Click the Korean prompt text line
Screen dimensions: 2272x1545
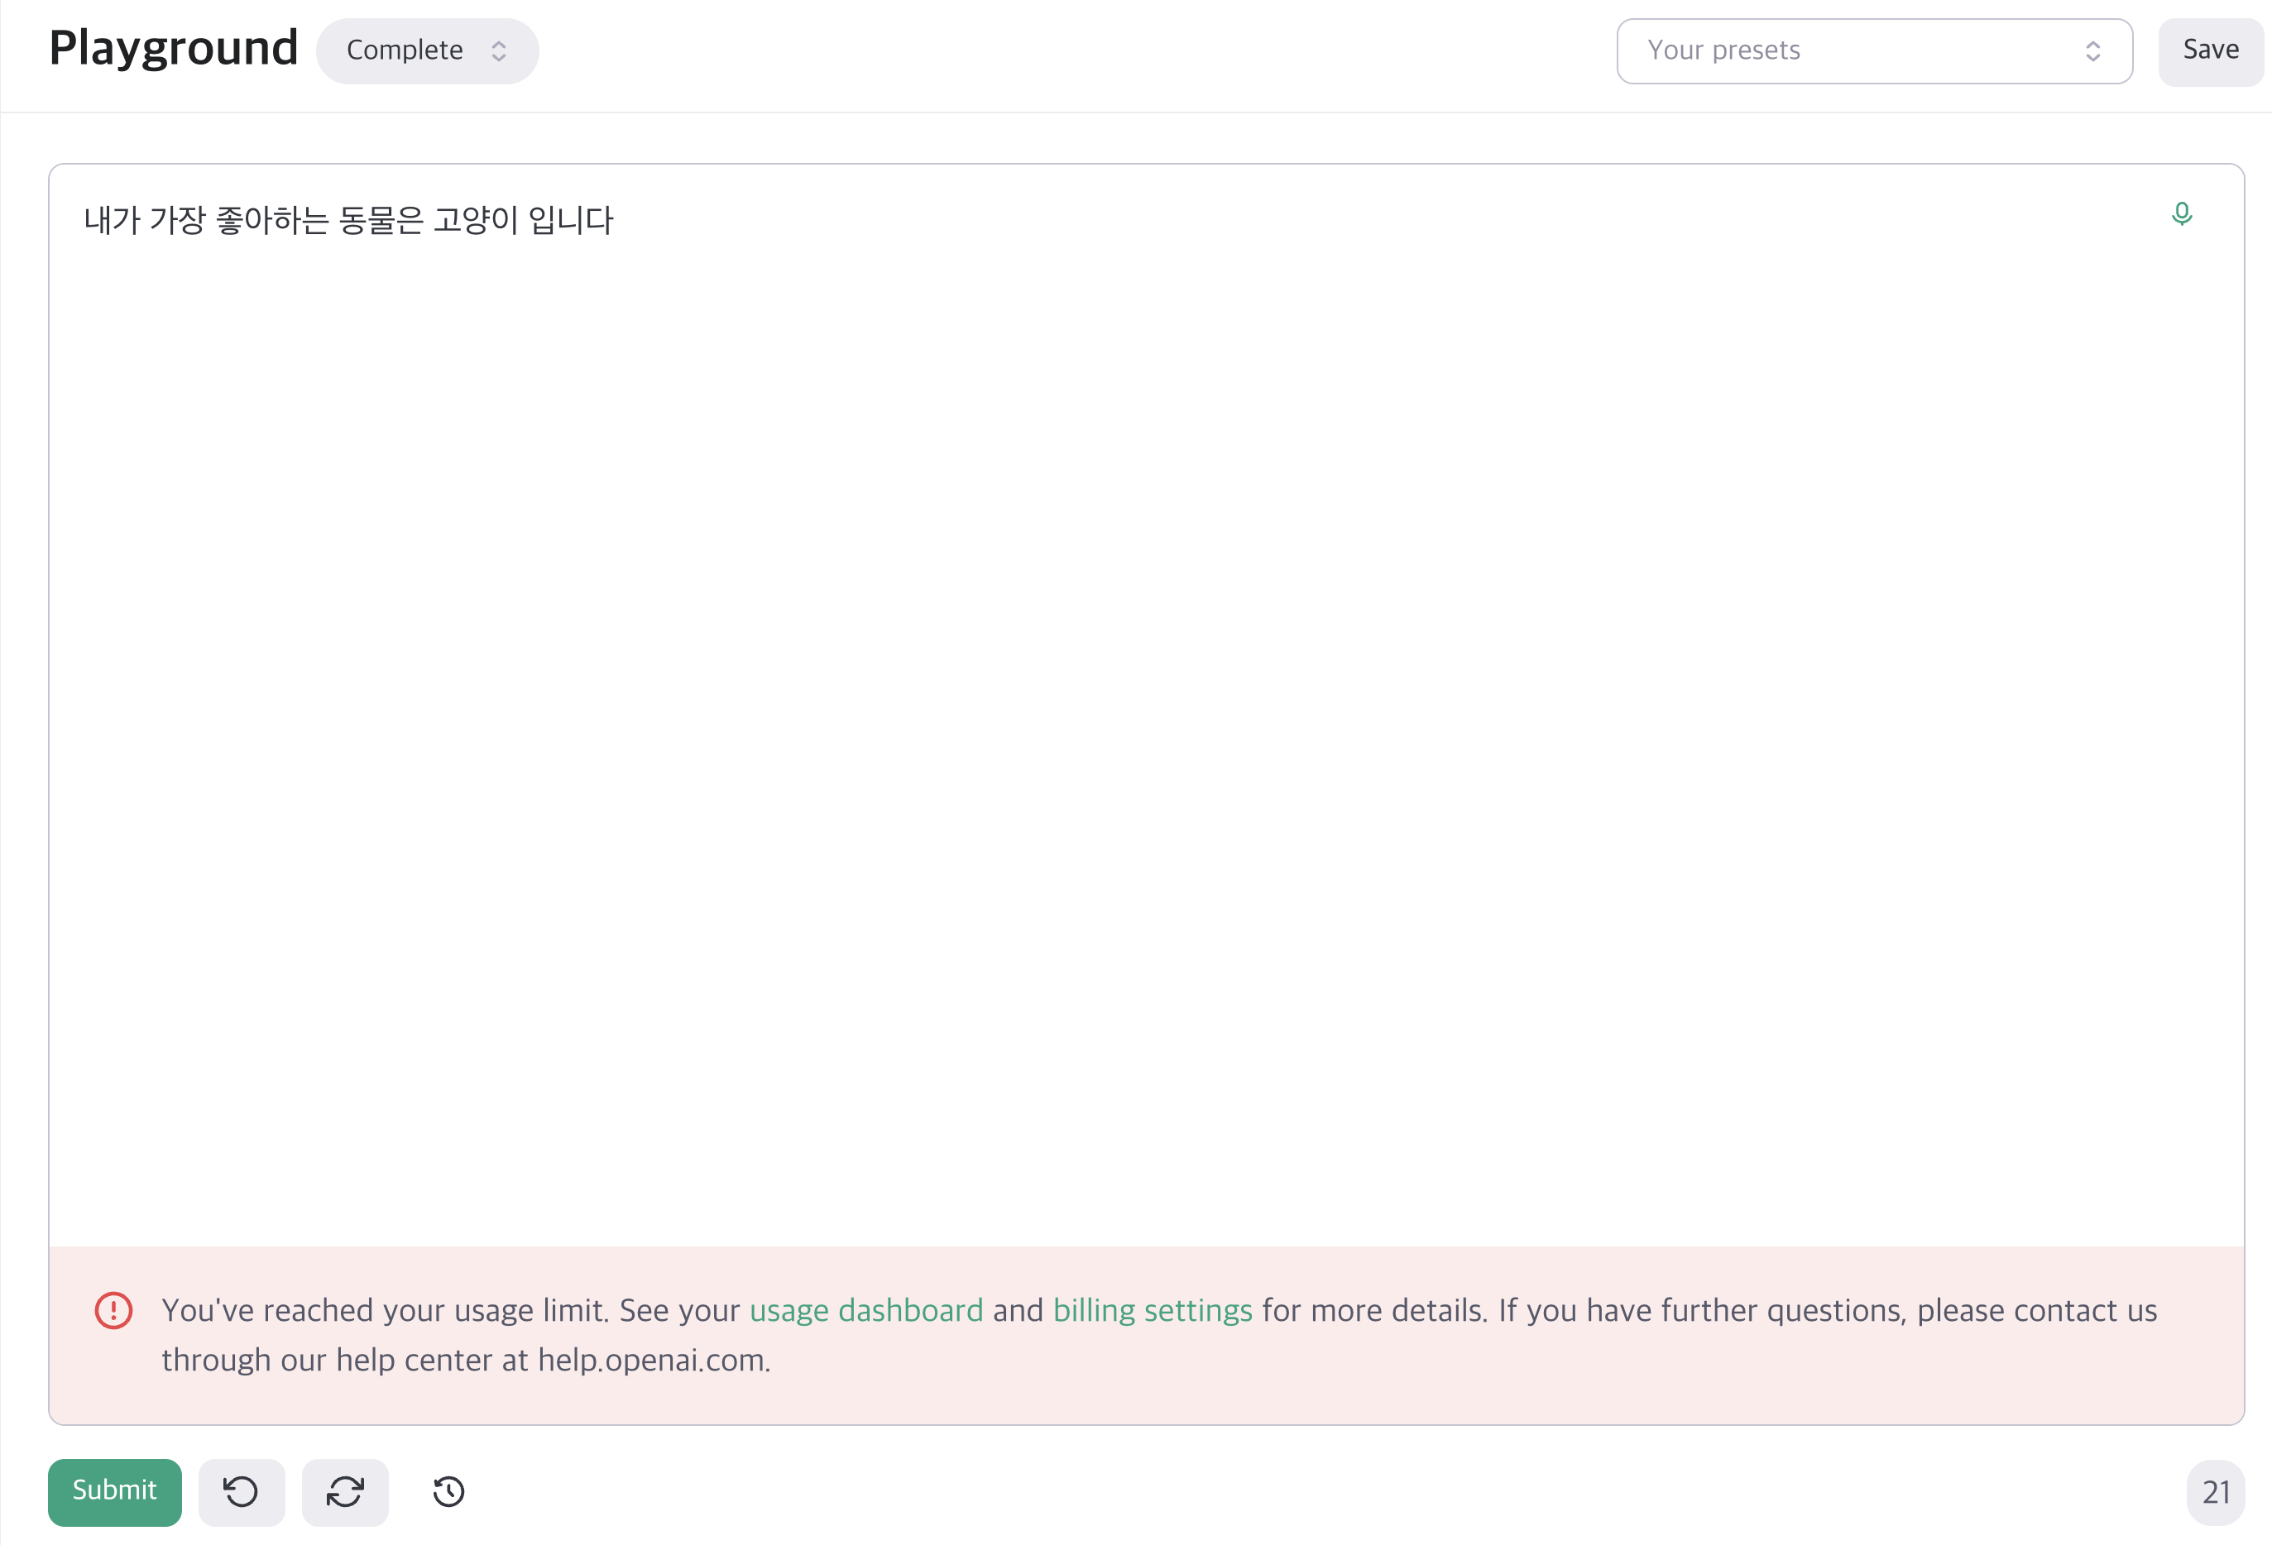click(x=348, y=221)
